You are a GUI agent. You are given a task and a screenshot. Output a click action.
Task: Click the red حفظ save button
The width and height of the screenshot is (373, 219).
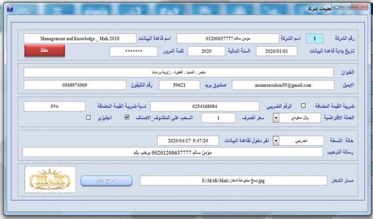pyautogui.click(x=44, y=50)
